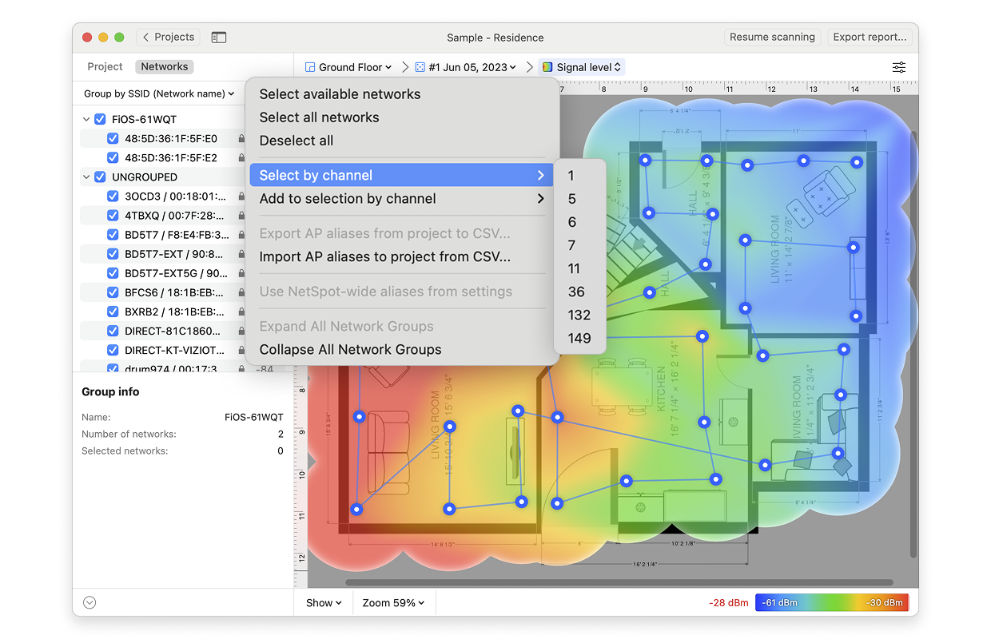Click the -28 dBm value label
Image resolution: width=991 pixels, height=639 pixels.
click(x=728, y=603)
